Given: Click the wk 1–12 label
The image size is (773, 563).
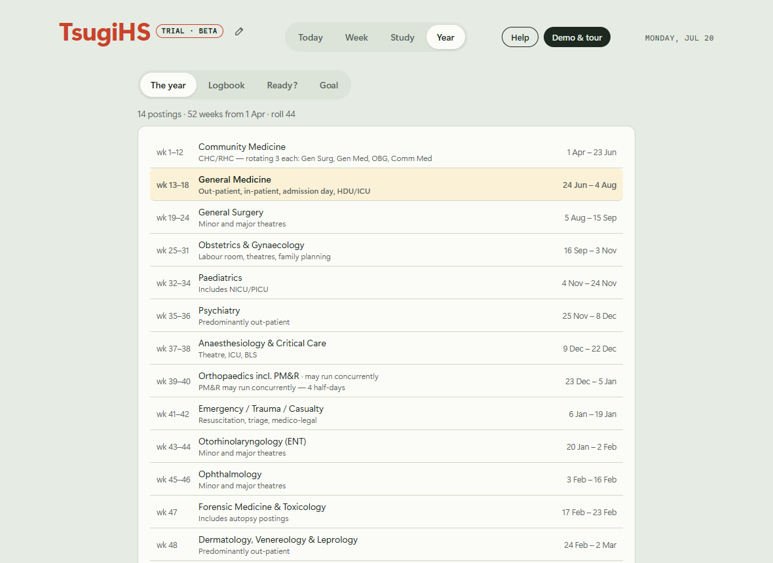Looking at the screenshot, I should 170,152.
